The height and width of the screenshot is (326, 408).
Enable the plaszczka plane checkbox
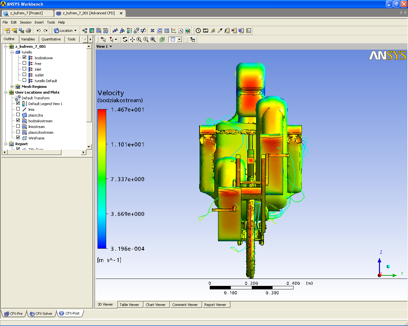click(18, 115)
